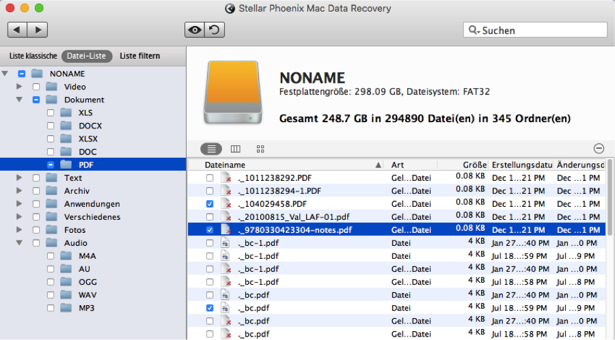Select the Anwendungen folder icon

coord(51,203)
